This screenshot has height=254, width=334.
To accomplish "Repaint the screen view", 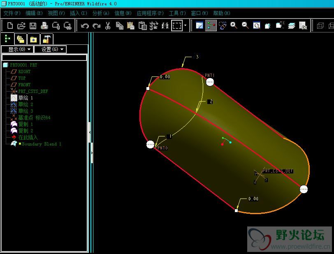I will (199, 25).
